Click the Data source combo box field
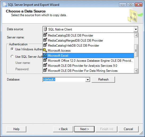145x137 pixels. point(90,29)
